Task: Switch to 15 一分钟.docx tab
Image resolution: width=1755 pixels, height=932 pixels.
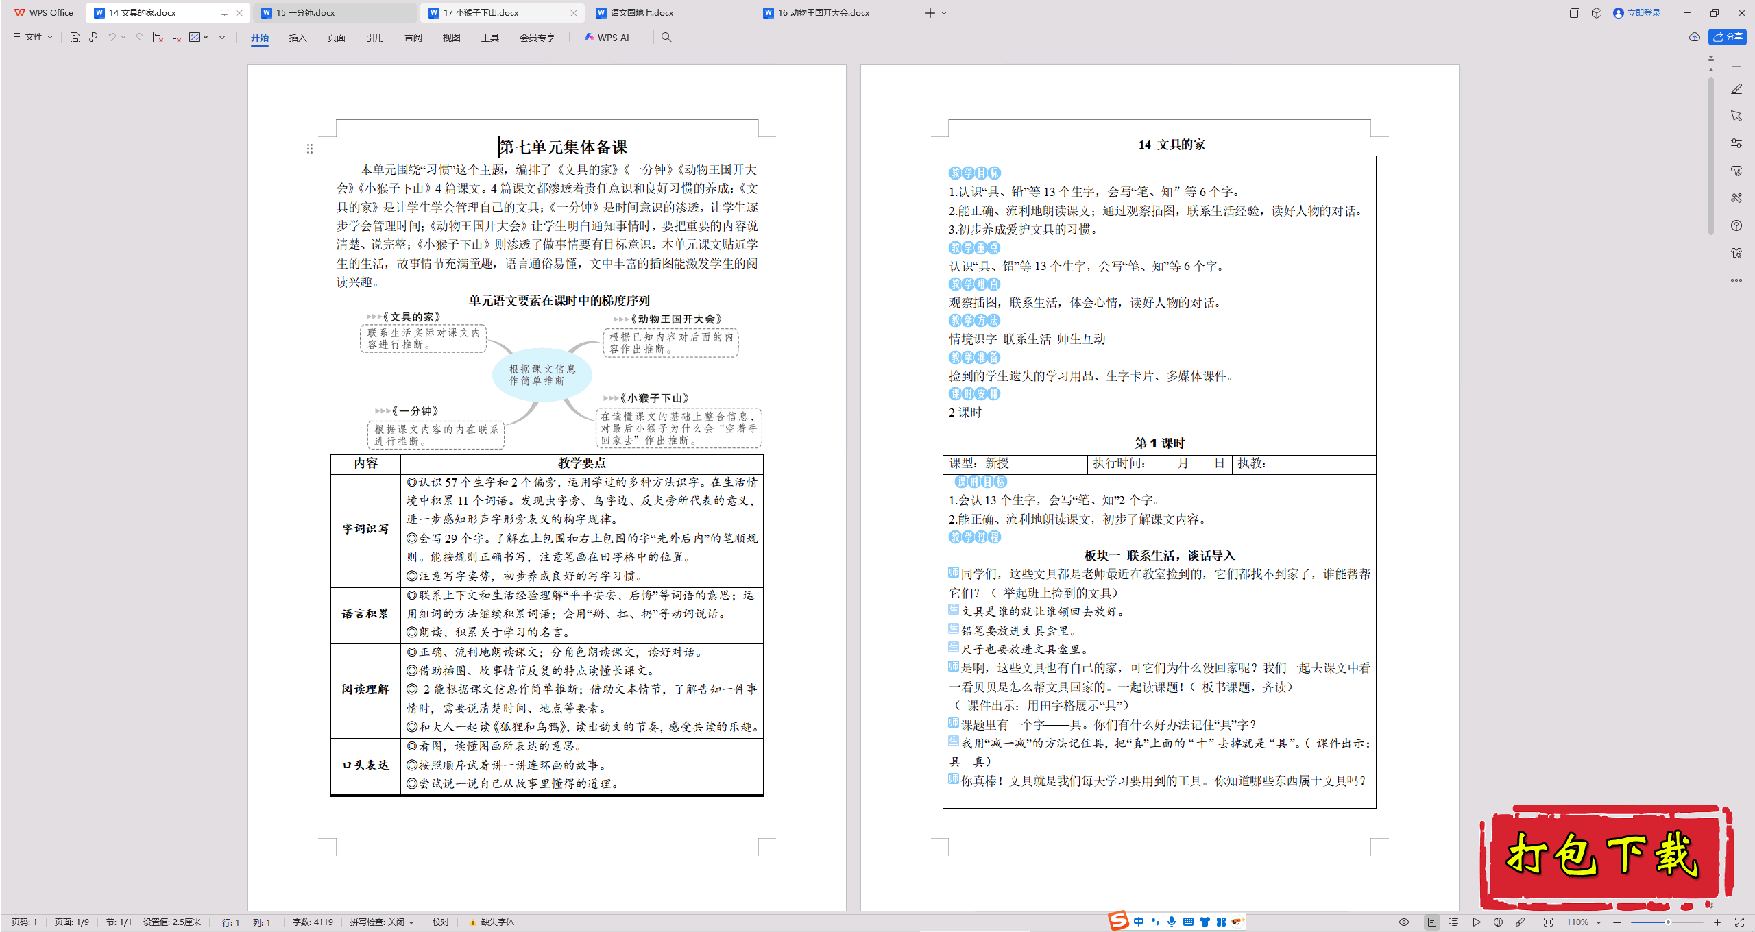Action: pos(335,13)
